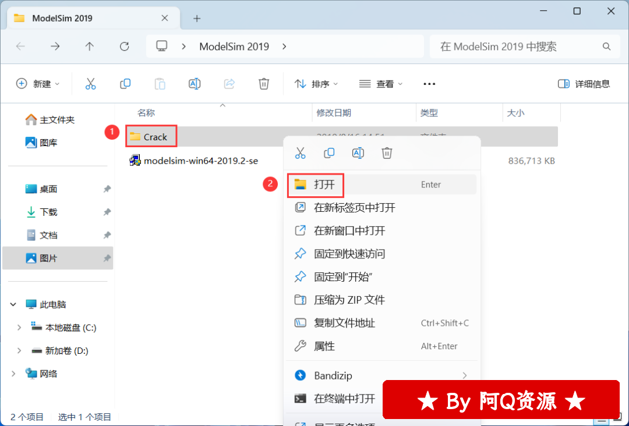Unpin 文档 from quick access
Viewport: 629px width, 426px height.
[107, 235]
